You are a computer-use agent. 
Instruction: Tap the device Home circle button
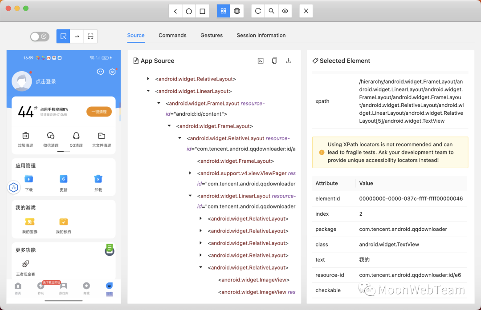pyautogui.click(x=189, y=11)
